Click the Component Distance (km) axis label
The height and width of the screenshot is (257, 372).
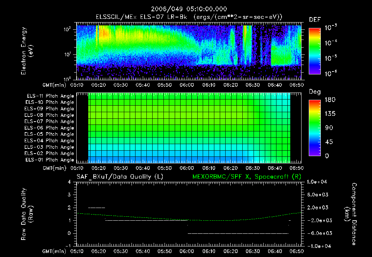pyautogui.click(x=351, y=214)
